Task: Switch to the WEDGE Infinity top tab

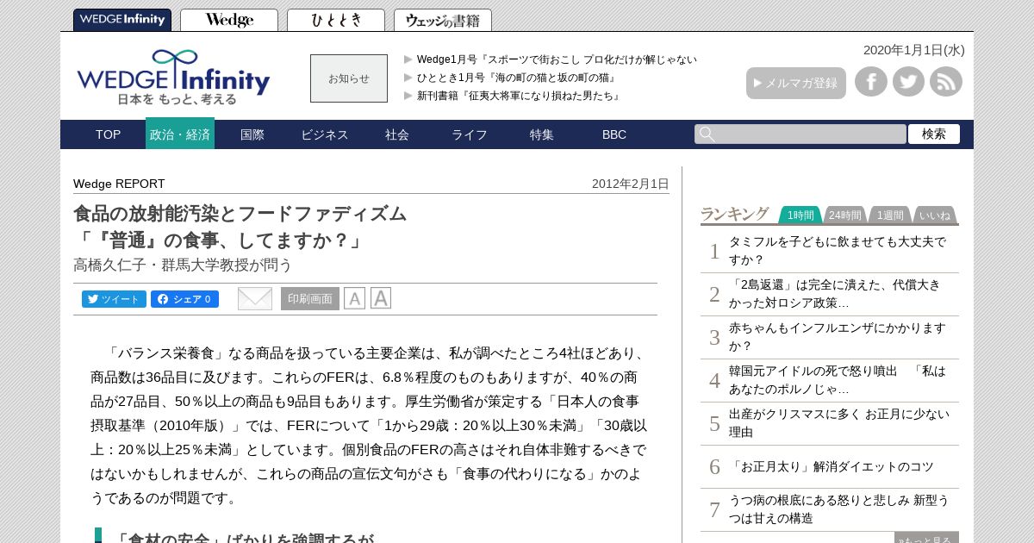Action: [x=122, y=20]
